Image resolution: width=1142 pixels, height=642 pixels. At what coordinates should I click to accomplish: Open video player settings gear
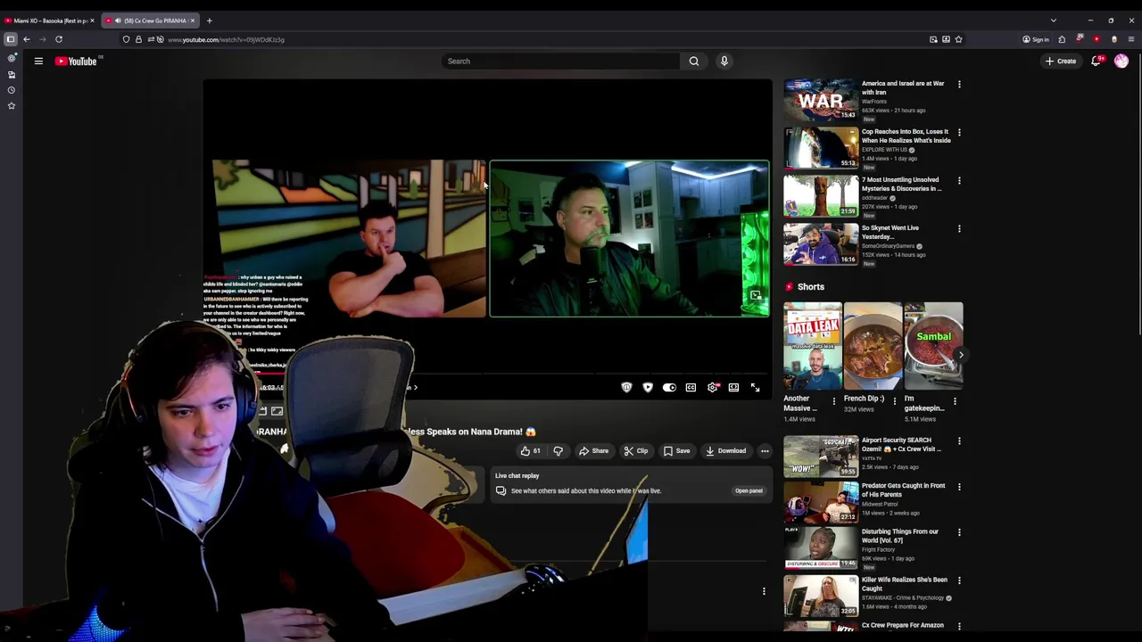tap(712, 388)
